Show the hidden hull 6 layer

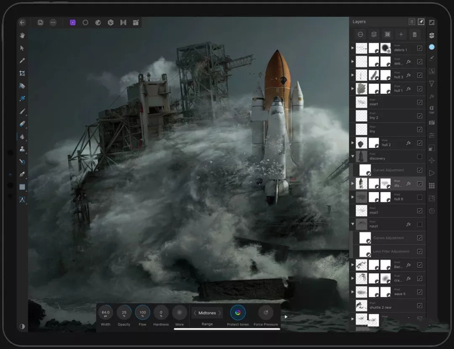tap(420, 197)
